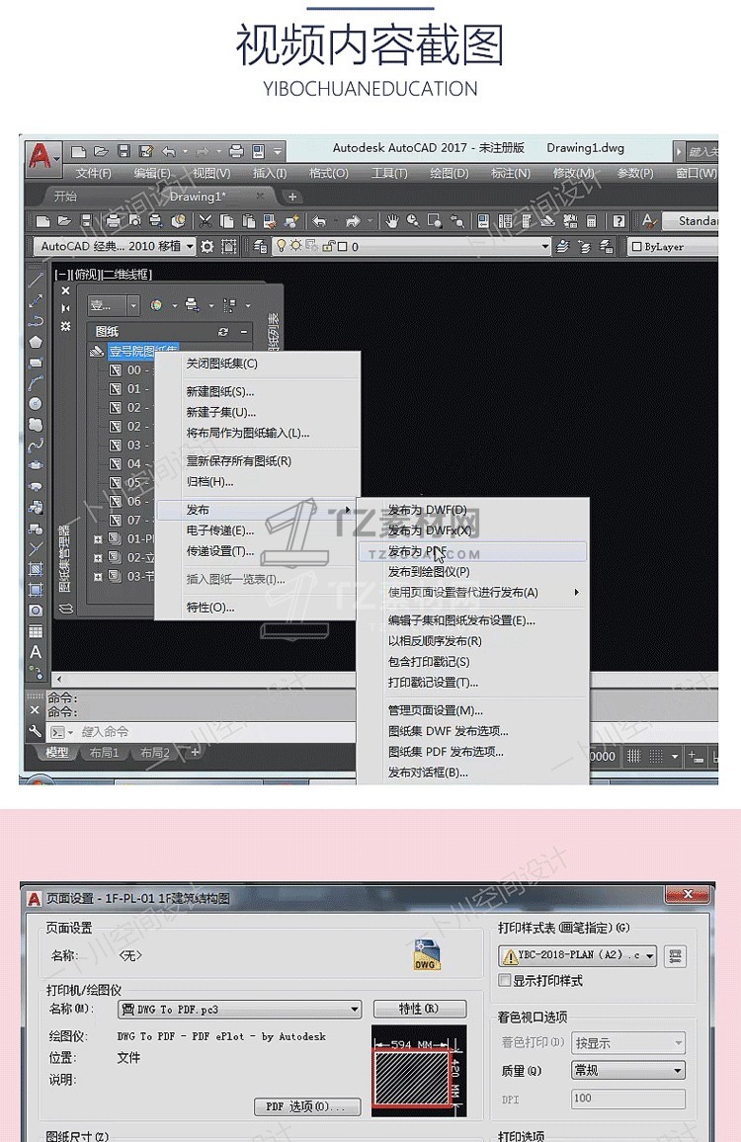Screen dimensions: 741x1142
Task: Click the Cut scissors icon
Action: 206,220
